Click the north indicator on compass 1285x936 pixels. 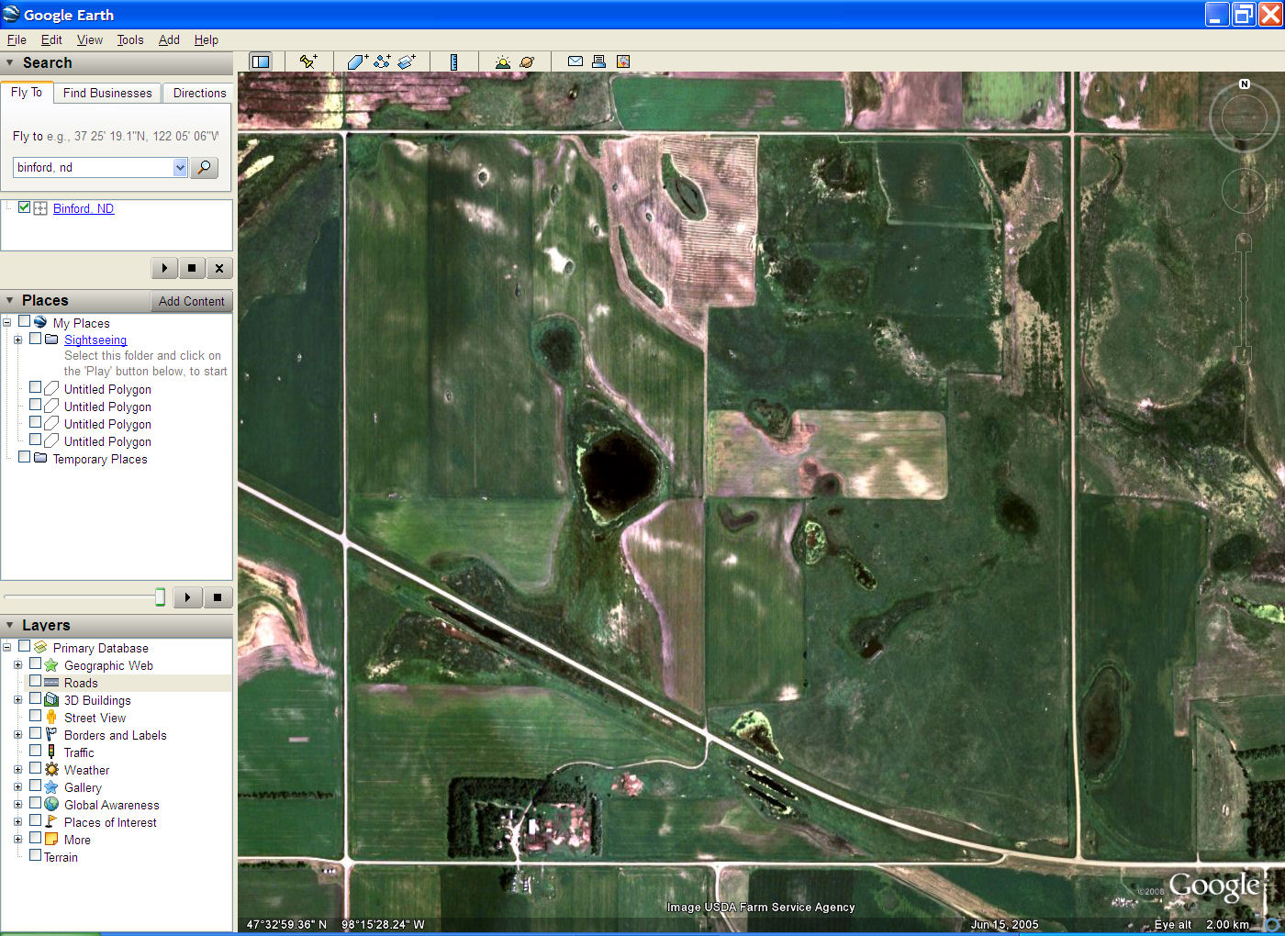coord(1245,84)
